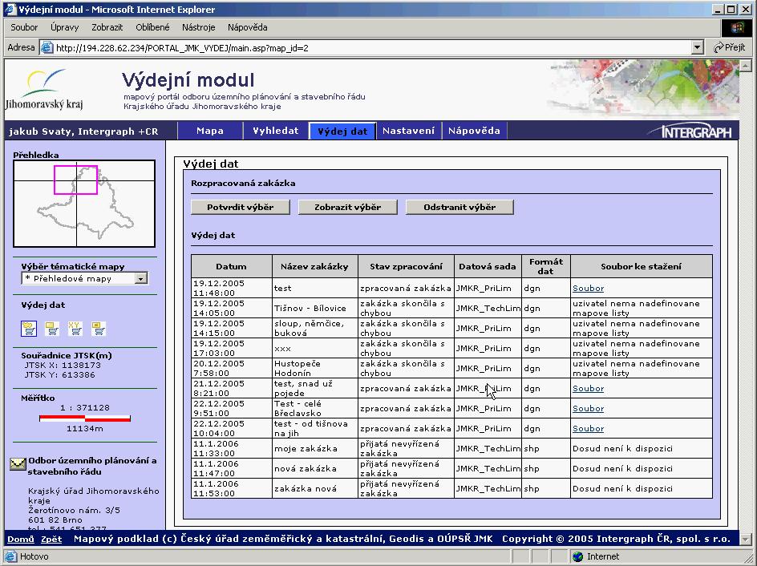Click the Datová sada column header
This screenshot has height=566, width=757.
pos(488,266)
